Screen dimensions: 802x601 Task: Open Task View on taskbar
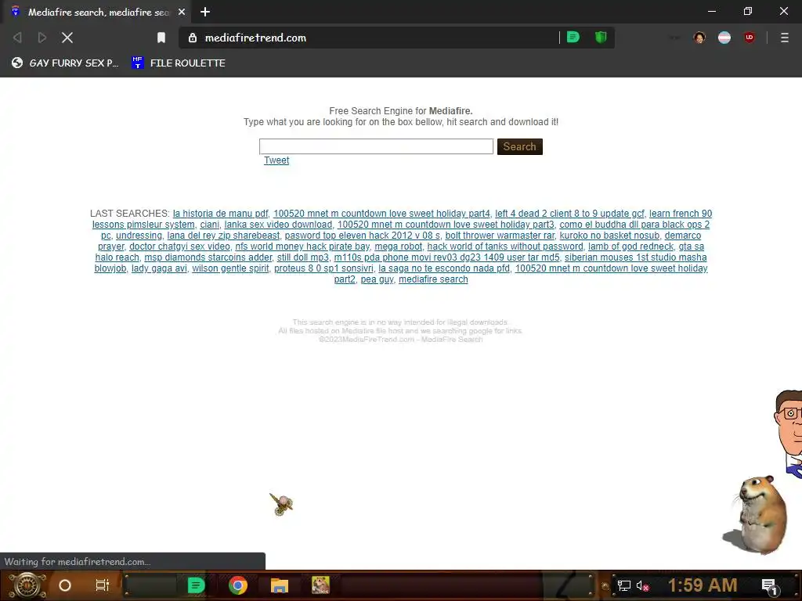(103, 585)
